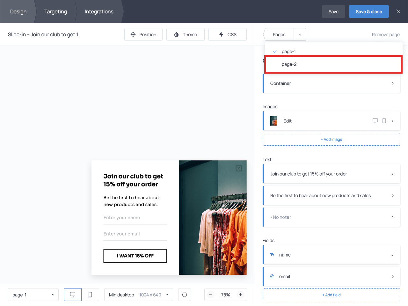Click the desktop icon in Images row

pos(375,121)
